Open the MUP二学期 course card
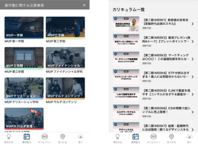Screen dimensions: 198x146 pyautogui.click(x=65, y=27)
